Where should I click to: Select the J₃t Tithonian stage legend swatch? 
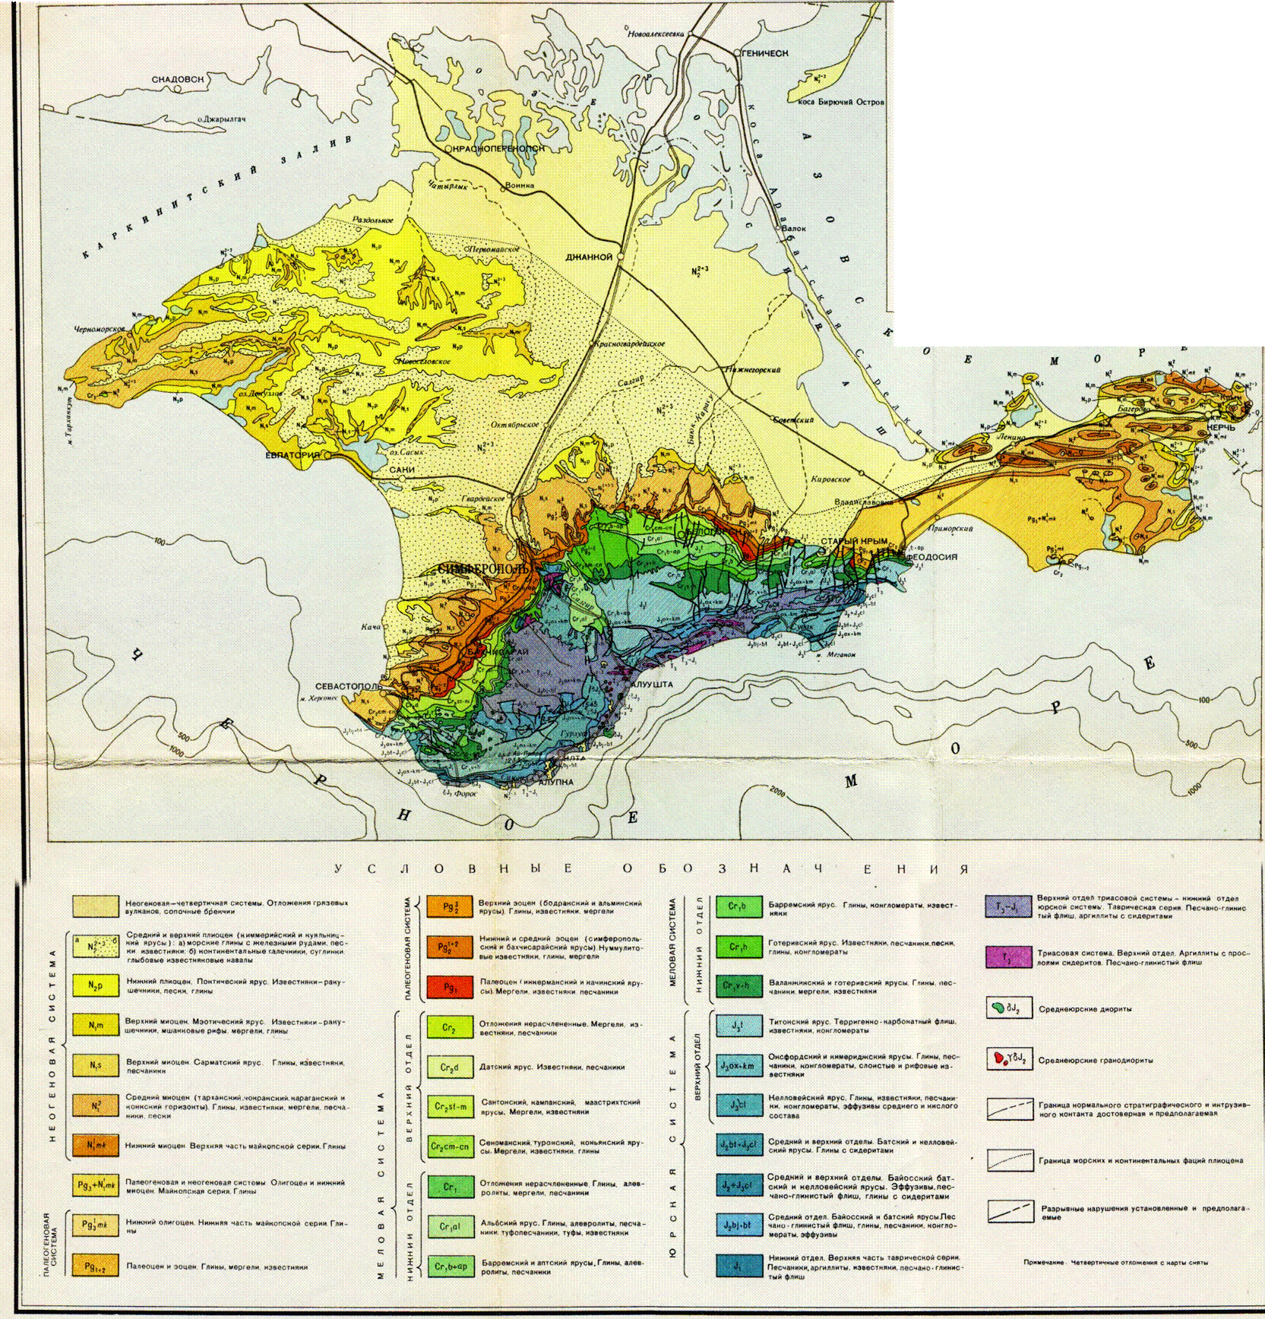[x=738, y=1026]
